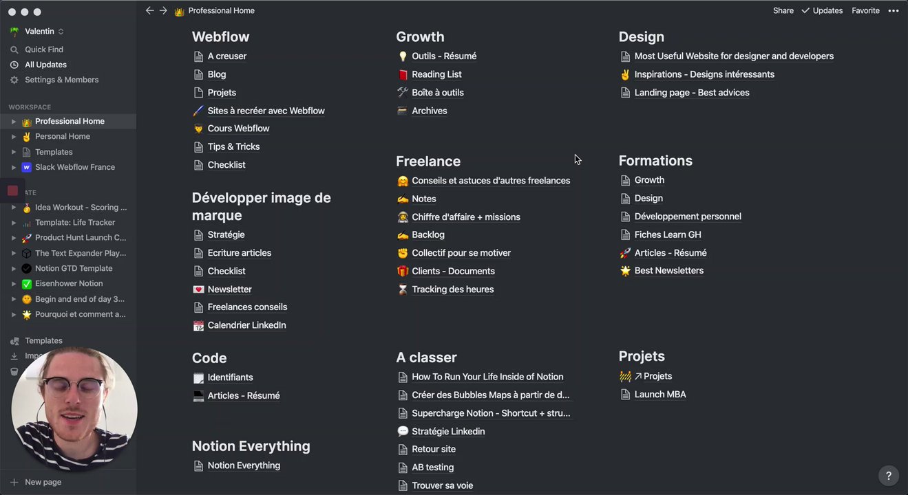Click the back navigation arrow
Viewport: 908px width, 495px height.
click(149, 10)
